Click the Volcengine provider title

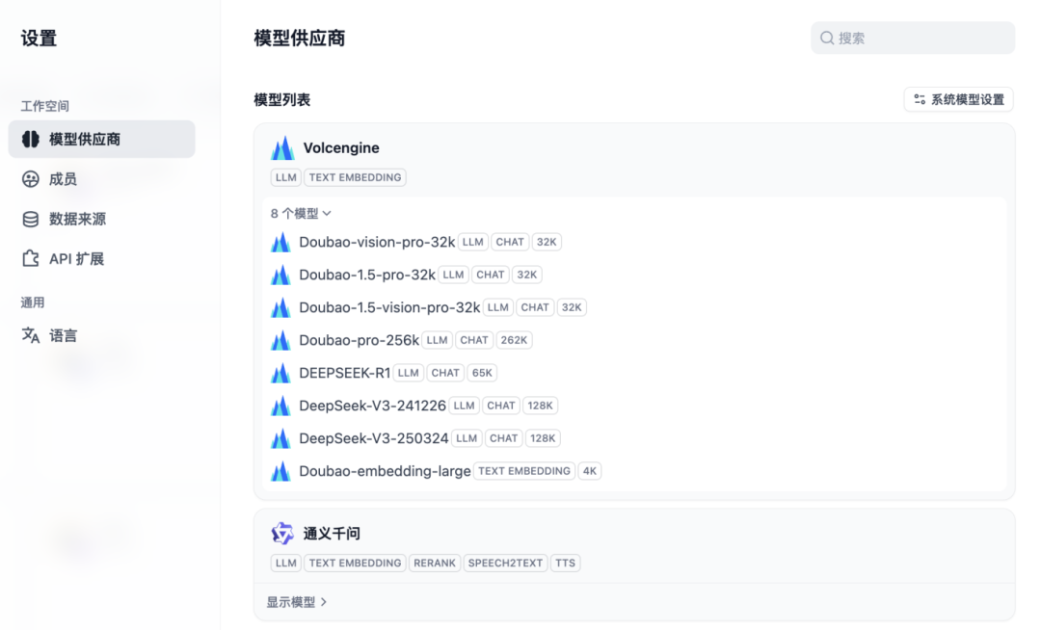pos(341,148)
